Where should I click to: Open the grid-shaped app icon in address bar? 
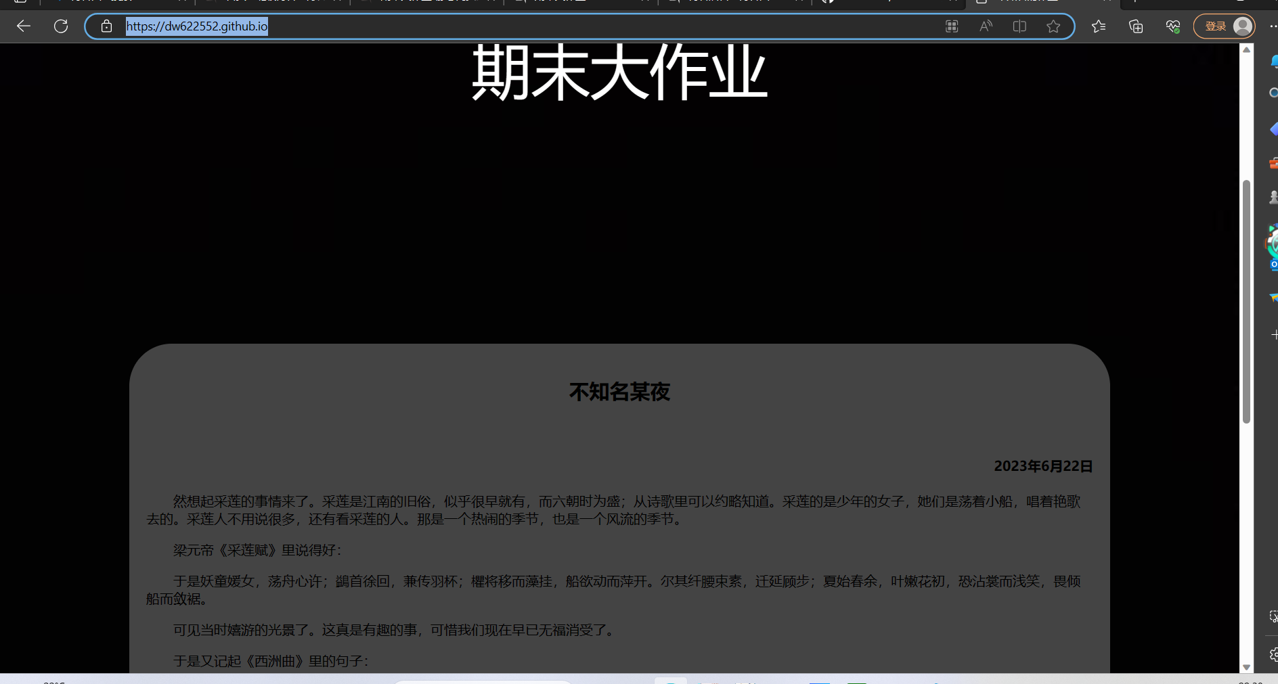click(x=952, y=26)
